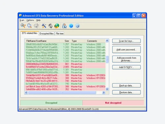Select row starting with 7d90510afb958
This screenshot has height=124, width=165.
tap(65, 72)
